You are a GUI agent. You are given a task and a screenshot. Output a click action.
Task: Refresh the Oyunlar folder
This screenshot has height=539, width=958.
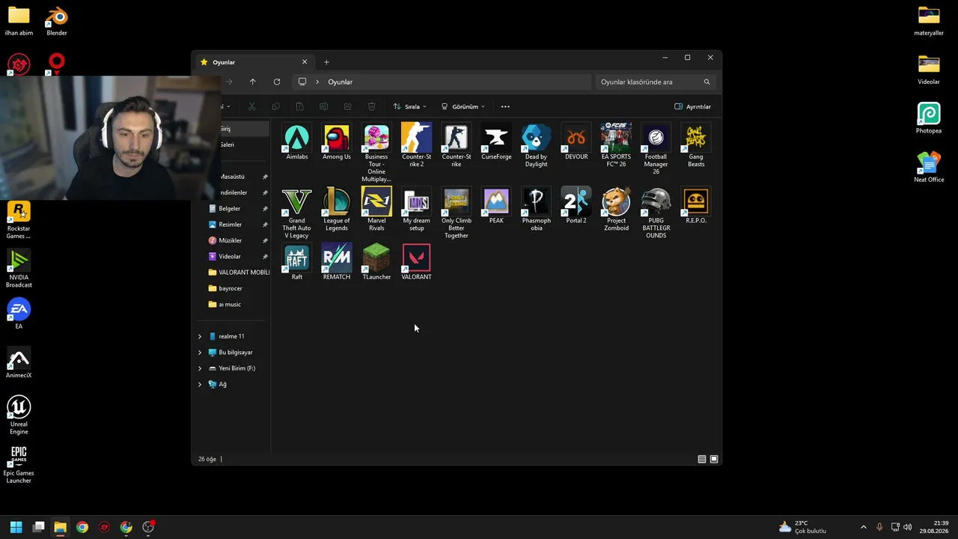click(x=277, y=82)
